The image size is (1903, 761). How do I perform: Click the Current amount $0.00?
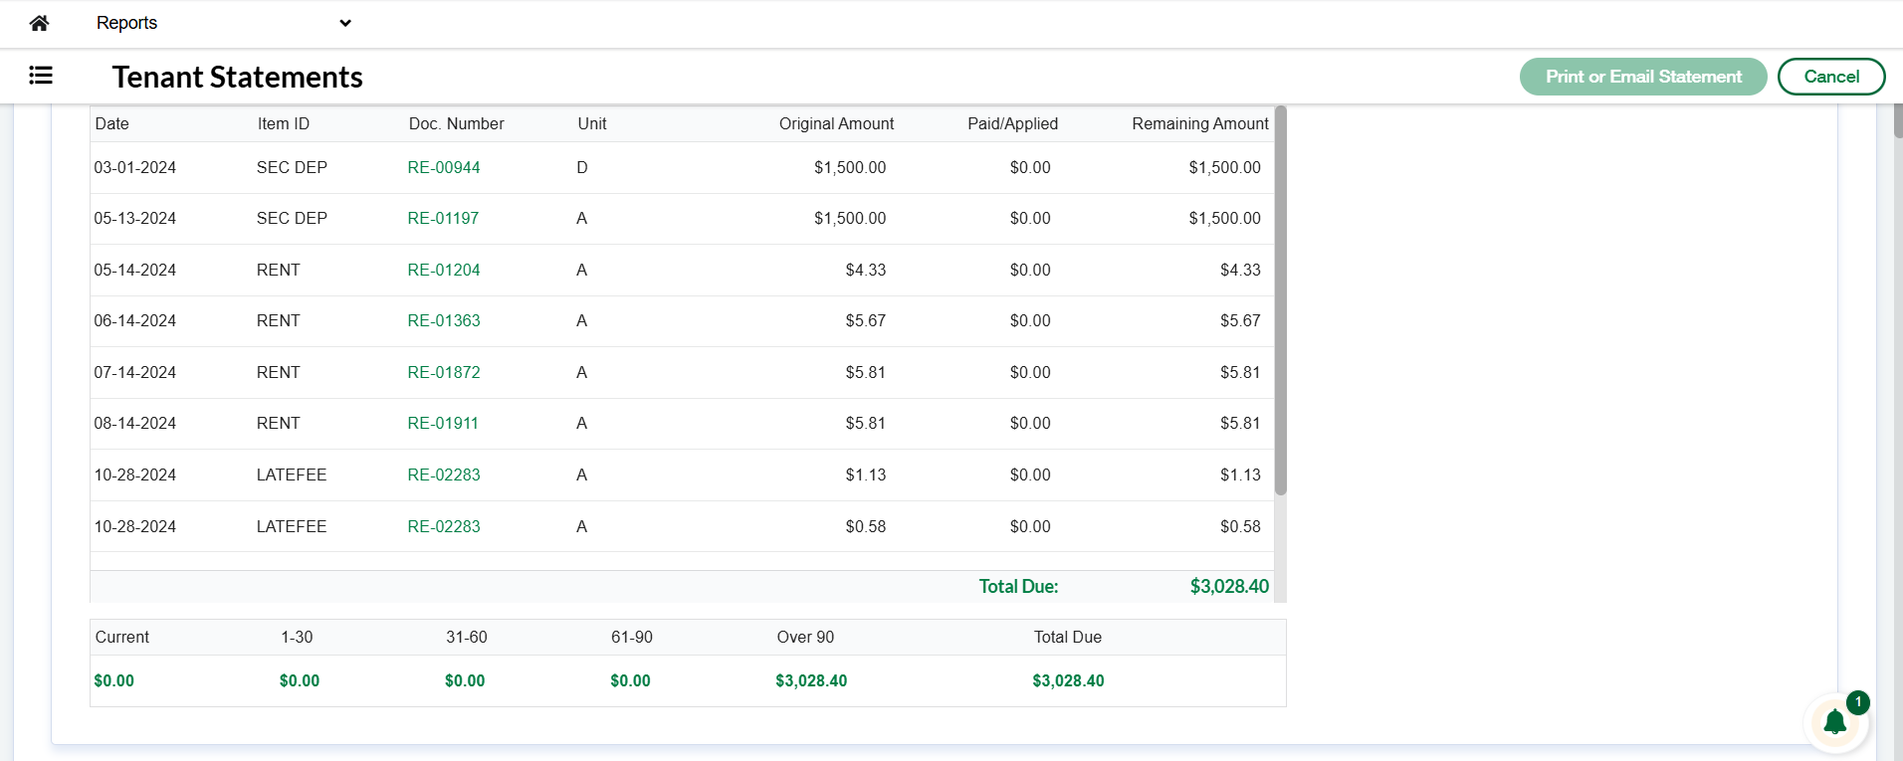(x=113, y=680)
